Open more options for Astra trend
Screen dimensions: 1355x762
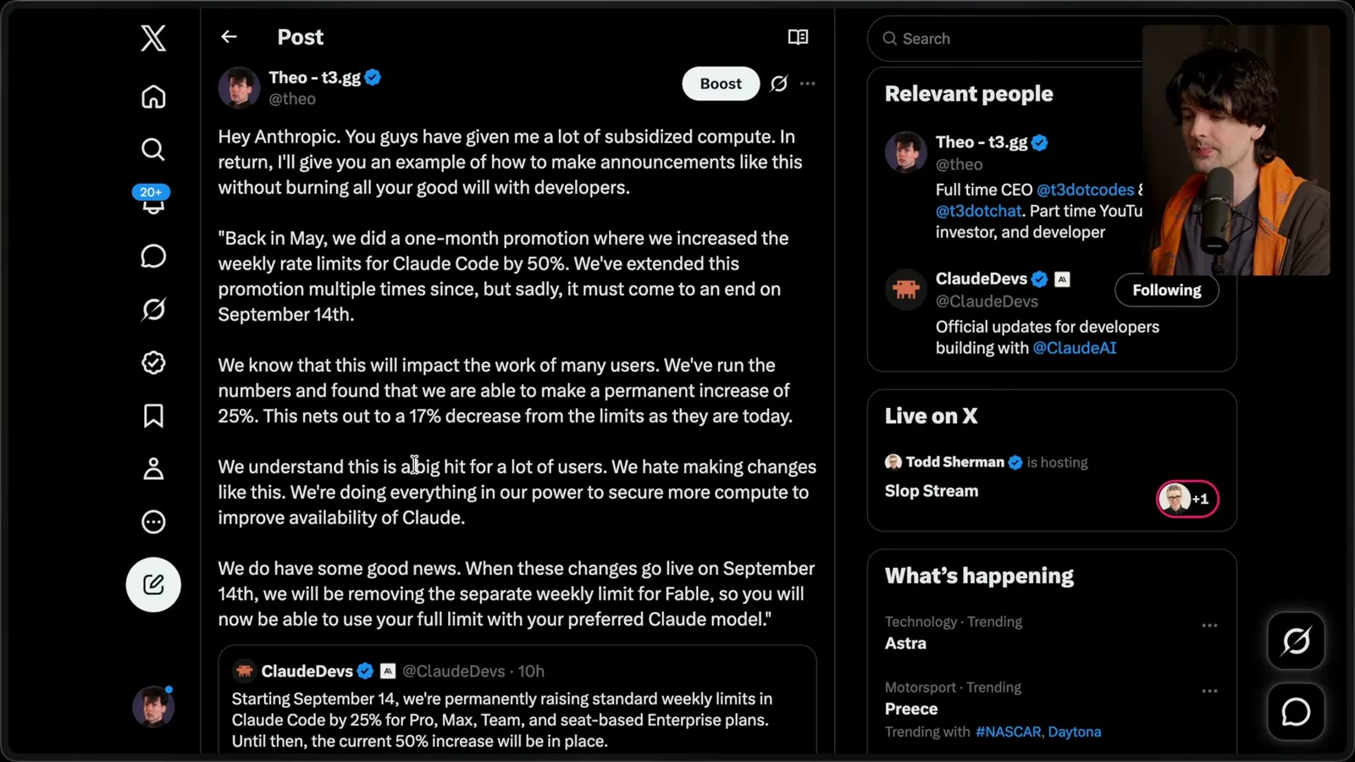click(x=1209, y=625)
